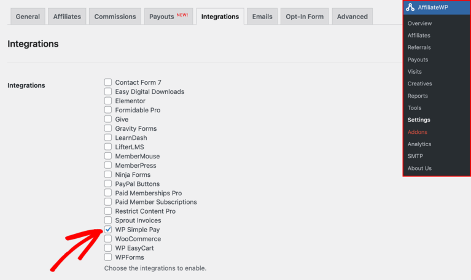Open the AffiliateWP menu header
Screen dimensions: 471x280
coord(437,7)
